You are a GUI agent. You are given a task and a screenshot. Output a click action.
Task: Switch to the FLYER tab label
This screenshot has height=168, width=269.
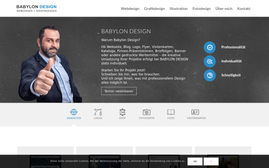(x=171, y=118)
